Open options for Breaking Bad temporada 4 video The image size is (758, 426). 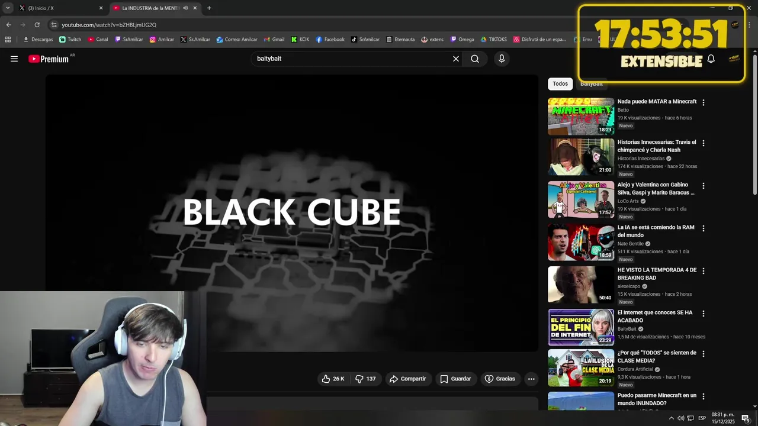coord(704,271)
